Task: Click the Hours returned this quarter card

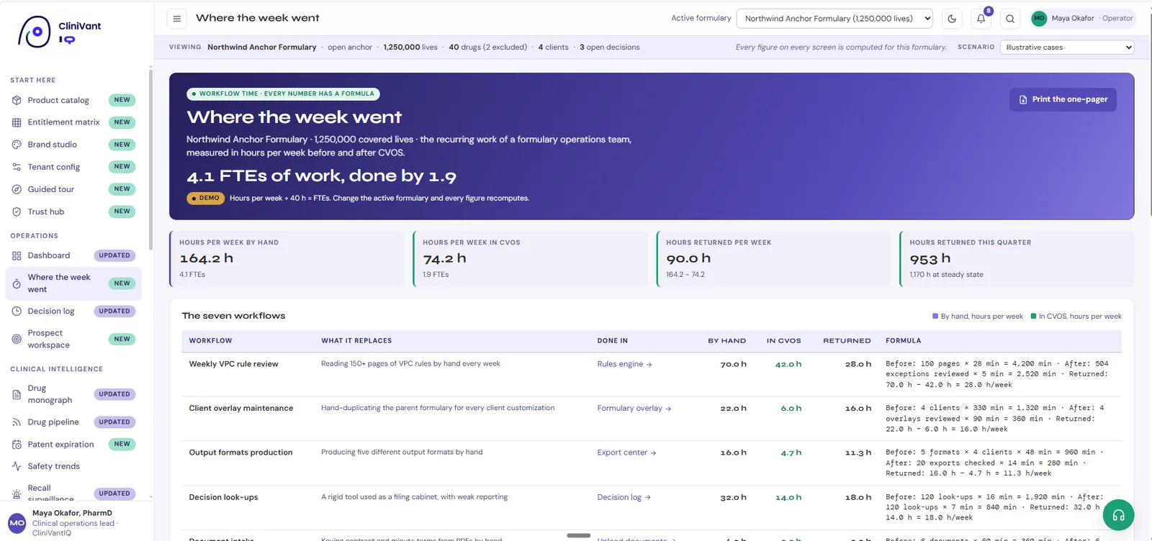Action: (x=1017, y=259)
